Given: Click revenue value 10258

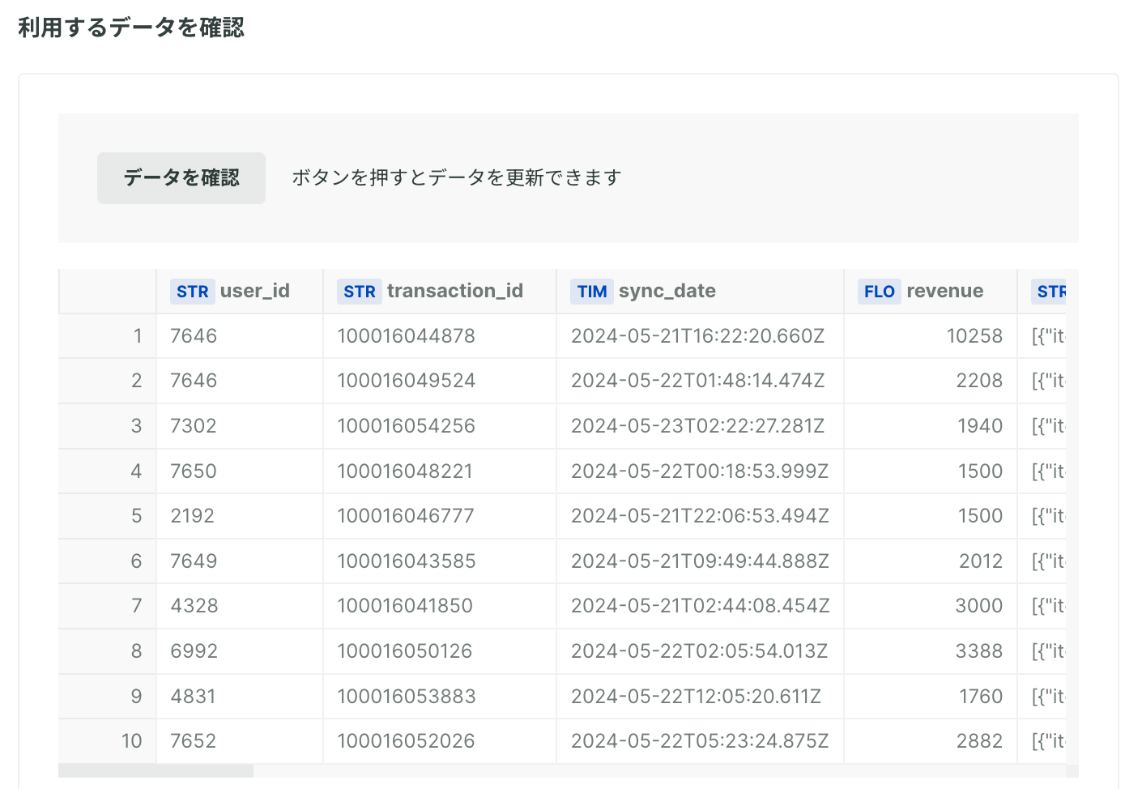Looking at the screenshot, I should tap(974, 336).
